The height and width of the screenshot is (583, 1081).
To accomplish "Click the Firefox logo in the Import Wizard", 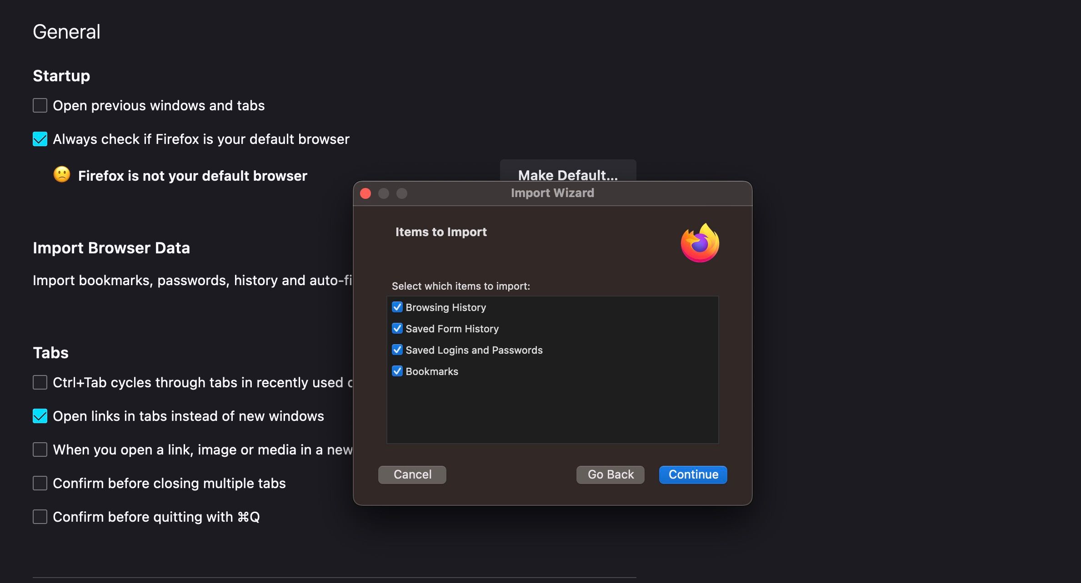I will click(x=700, y=243).
